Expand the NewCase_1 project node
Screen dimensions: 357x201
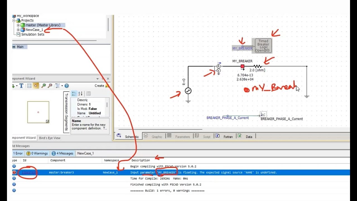pos(18,30)
